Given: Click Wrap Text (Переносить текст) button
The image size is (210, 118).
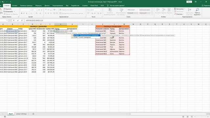Looking at the screenshot, I should [x=66, y=10].
